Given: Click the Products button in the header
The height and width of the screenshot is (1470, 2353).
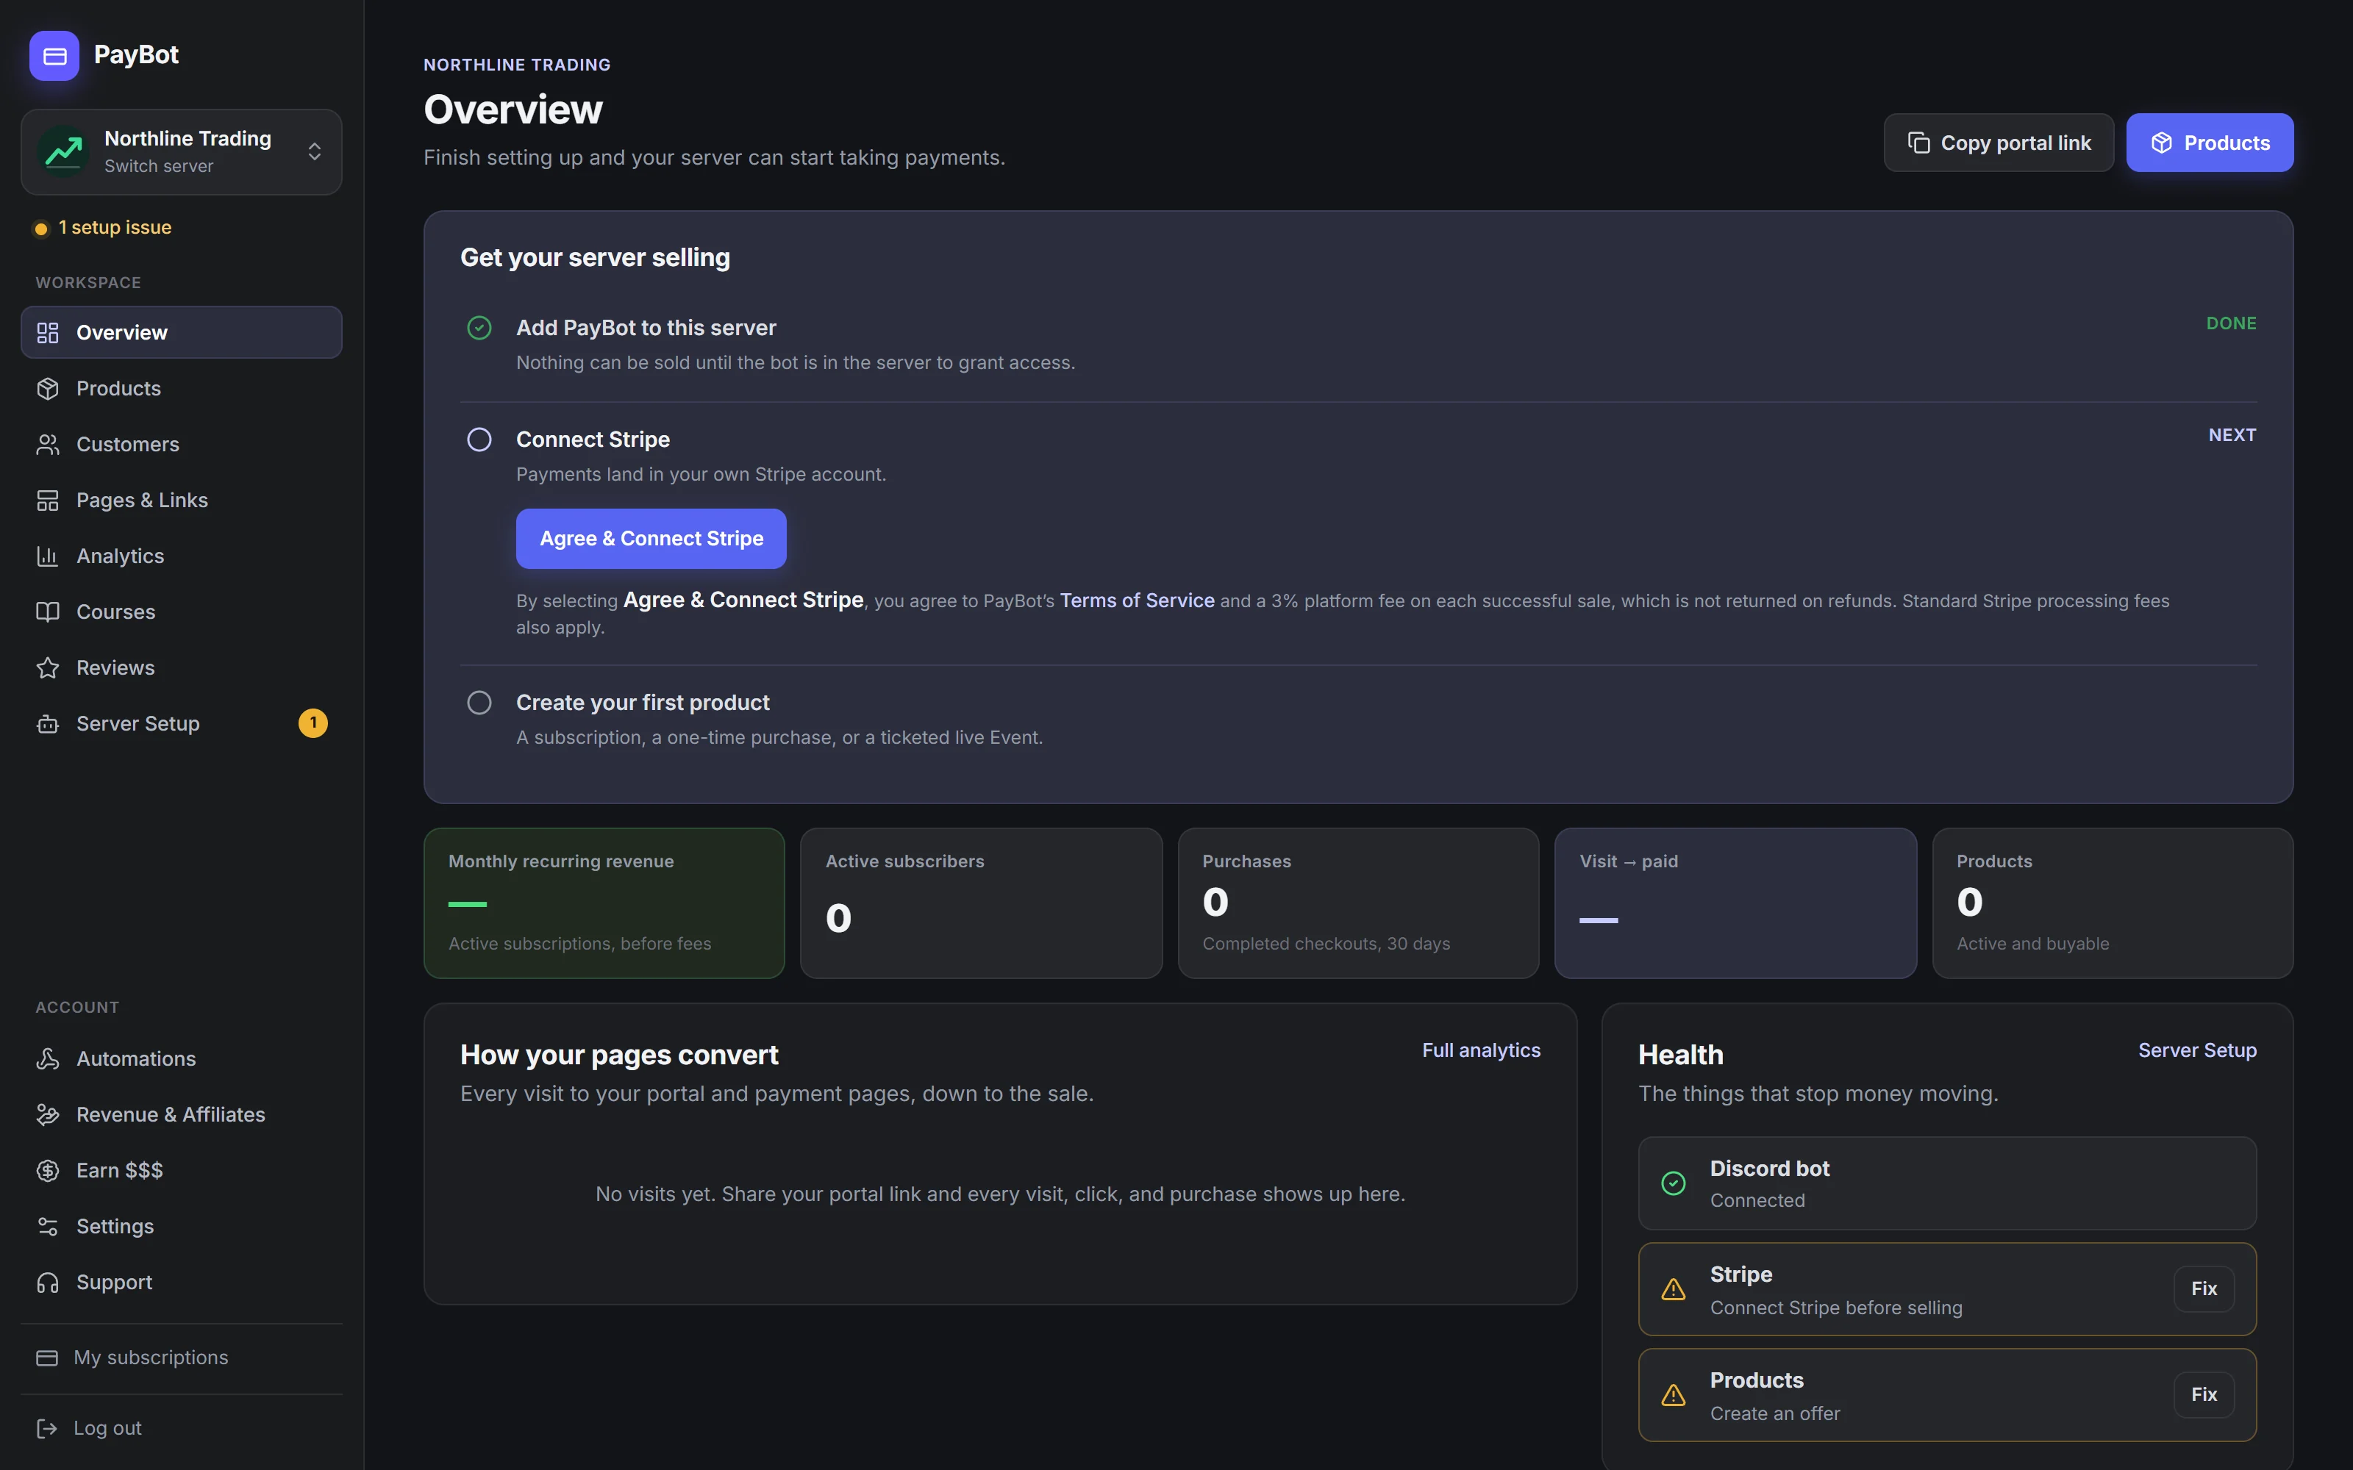Looking at the screenshot, I should point(2209,143).
